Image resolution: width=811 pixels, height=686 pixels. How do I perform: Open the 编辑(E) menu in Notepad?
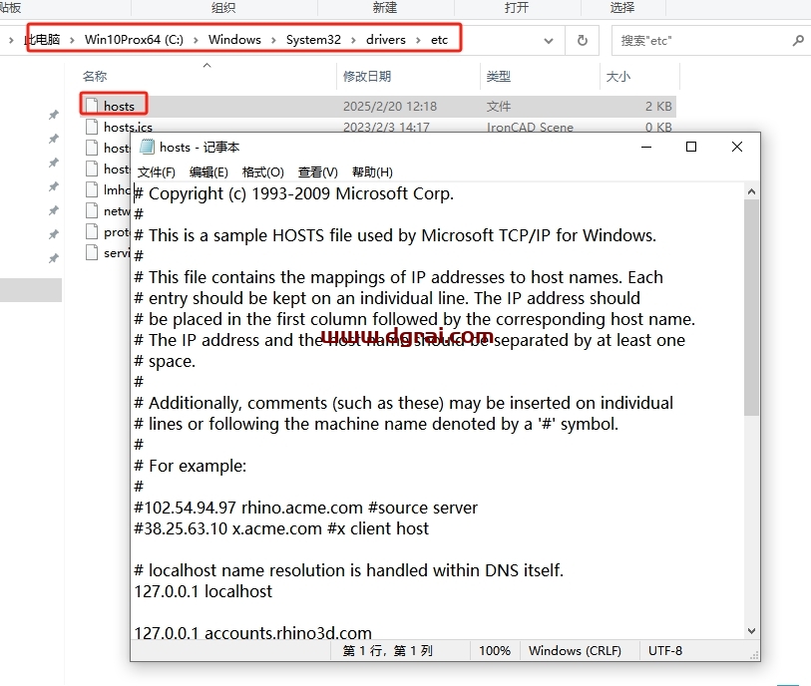point(208,172)
